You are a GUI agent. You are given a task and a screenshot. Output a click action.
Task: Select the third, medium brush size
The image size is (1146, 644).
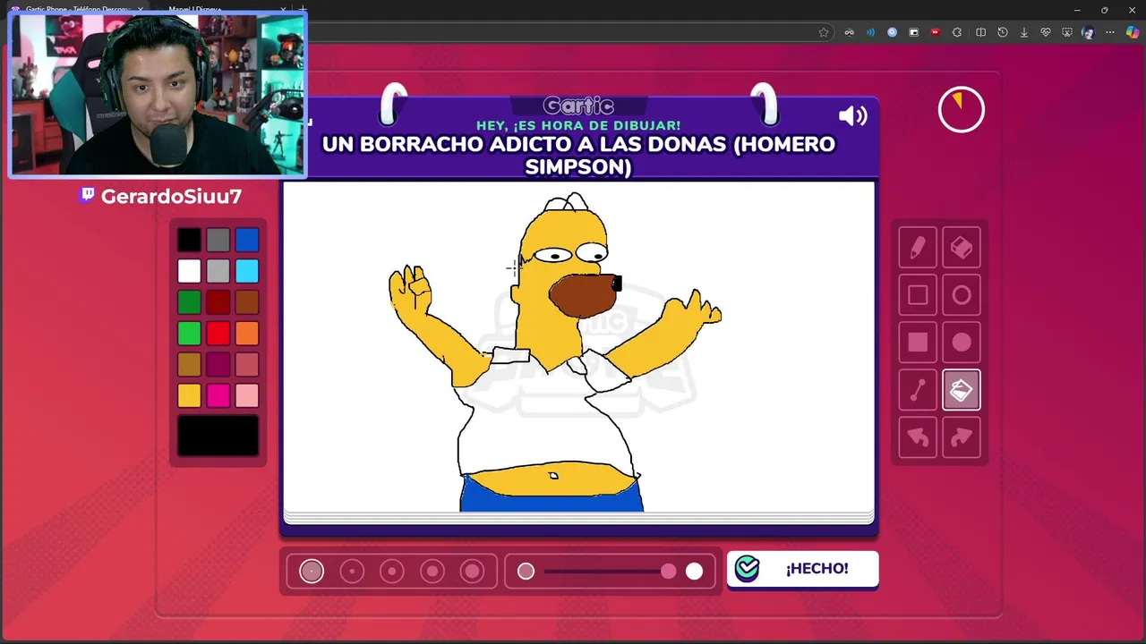(392, 572)
